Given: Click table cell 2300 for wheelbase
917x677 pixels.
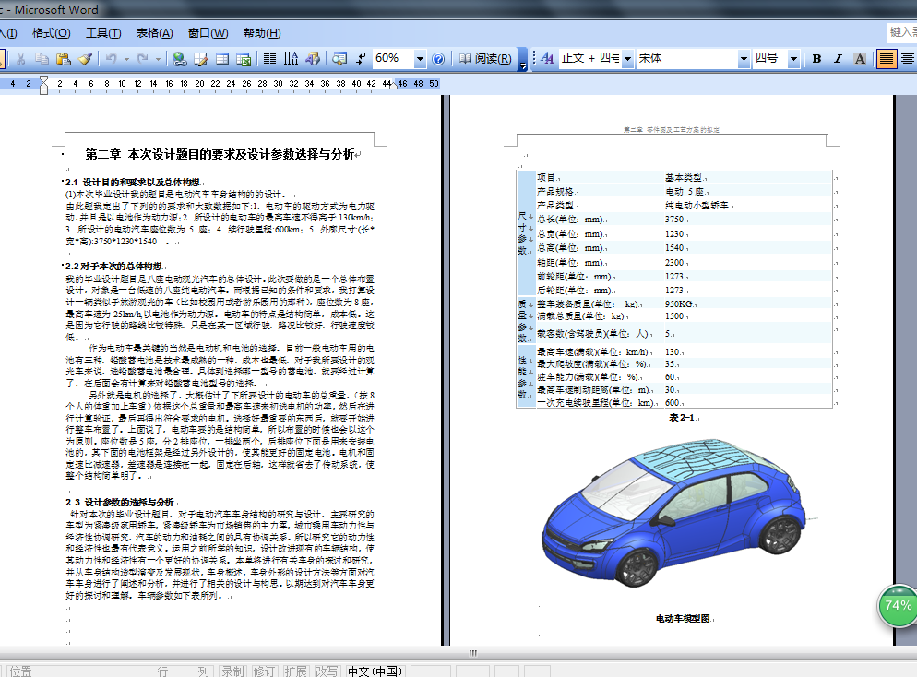Looking at the screenshot, I should coord(674,263).
